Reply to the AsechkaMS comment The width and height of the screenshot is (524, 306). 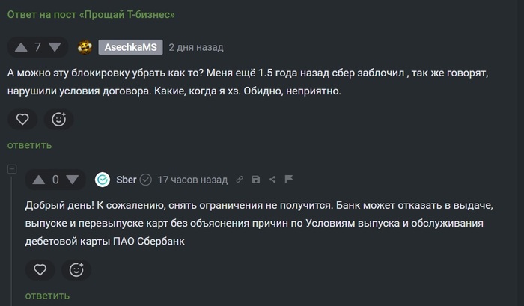click(x=29, y=145)
